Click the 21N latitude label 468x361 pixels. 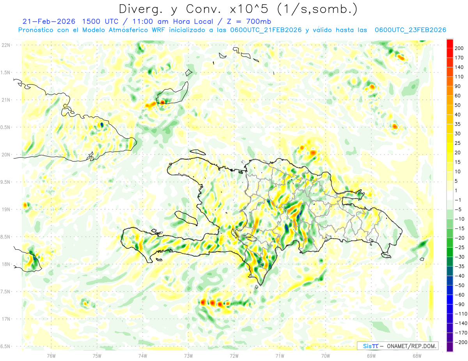pyautogui.click(x=6, y=100)
